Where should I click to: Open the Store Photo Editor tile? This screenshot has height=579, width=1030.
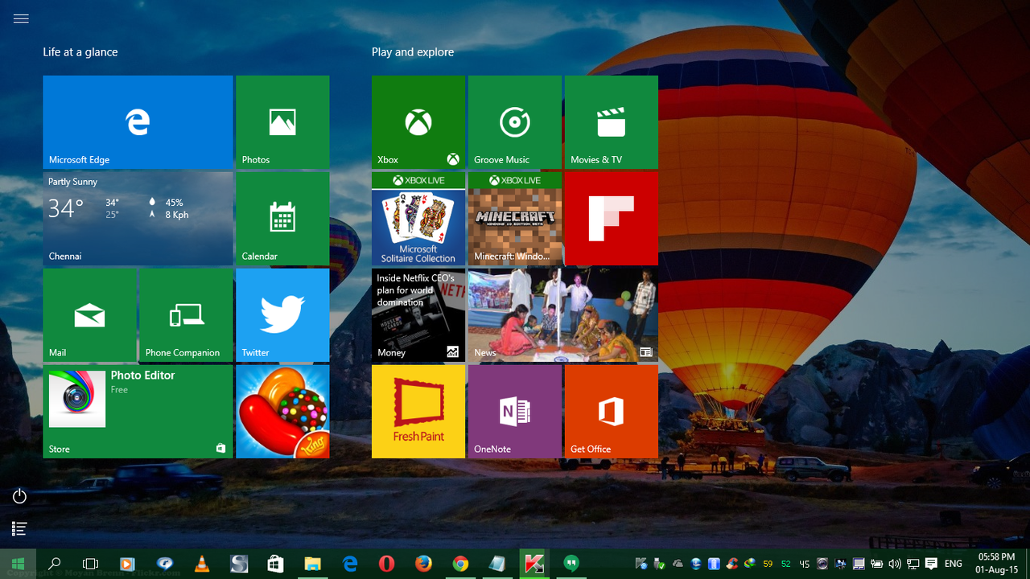138,412
